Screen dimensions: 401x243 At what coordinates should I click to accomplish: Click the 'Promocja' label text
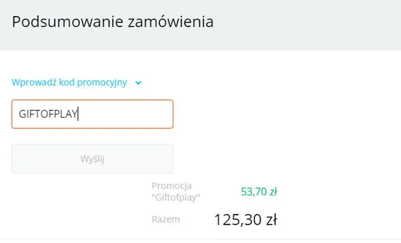coord(172,186)
